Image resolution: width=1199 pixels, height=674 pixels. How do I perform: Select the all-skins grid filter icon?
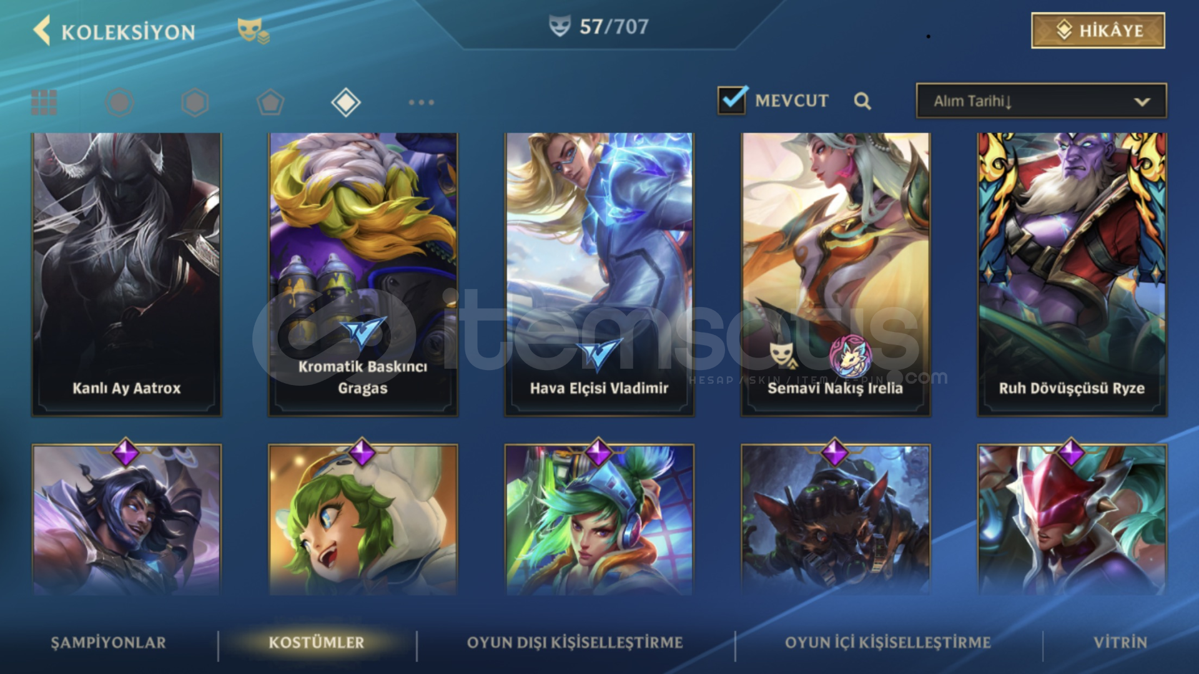click(x=44, y=102)
